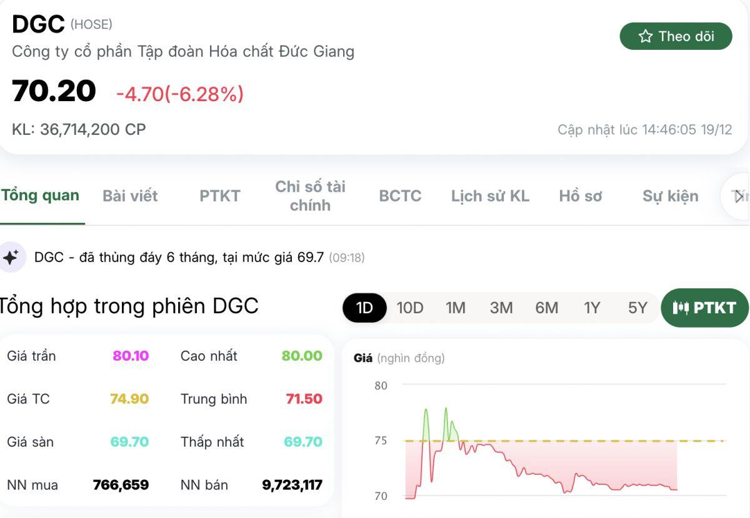Image resolution: width=750 pixels, height=518 pixels.
Task: Open PTKT technical analysis button
Action: tap(705, 308)
